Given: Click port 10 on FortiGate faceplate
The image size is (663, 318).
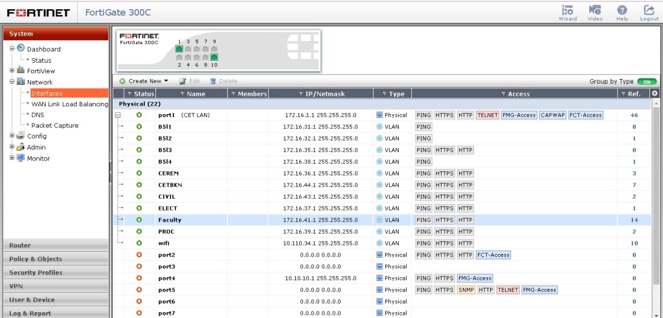Looking at the screenshot, I should coord(214,57).
